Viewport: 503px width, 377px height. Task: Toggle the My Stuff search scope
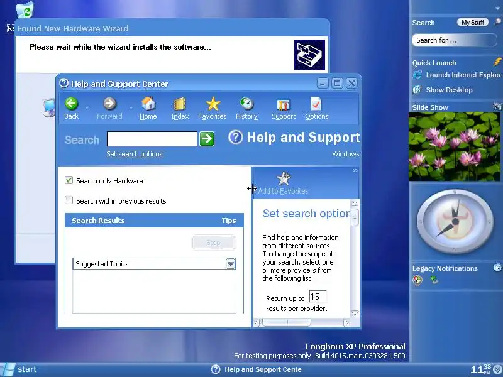click(473, 22)
